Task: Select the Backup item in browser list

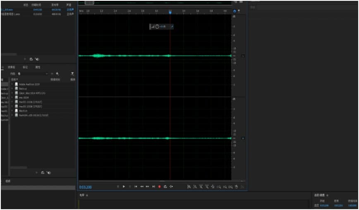Action: tap(23, 89)
